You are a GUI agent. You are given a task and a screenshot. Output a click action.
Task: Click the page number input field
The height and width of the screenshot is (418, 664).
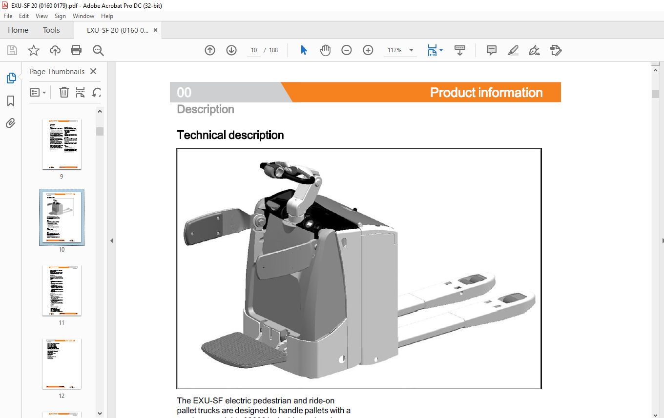(254, 50)
